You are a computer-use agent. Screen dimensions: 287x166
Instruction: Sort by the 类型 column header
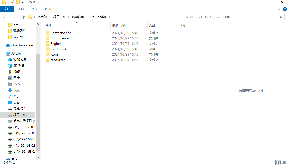point(152,25)
